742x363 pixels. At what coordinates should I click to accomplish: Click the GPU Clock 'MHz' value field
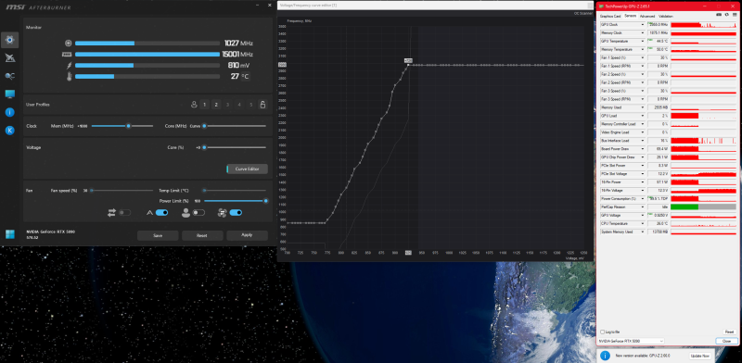pyautogui.click(x=658, y=25)
